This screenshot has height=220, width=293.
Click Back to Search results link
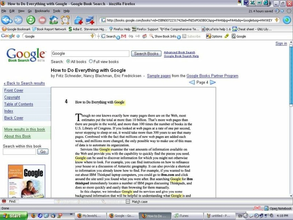pyautogui.click(x=24, y=83)
